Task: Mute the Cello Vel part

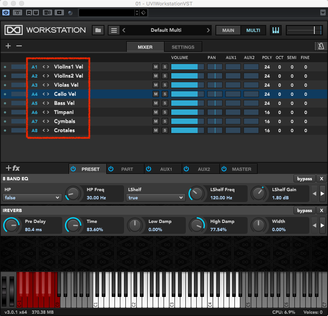Action: tap(156, 94)
